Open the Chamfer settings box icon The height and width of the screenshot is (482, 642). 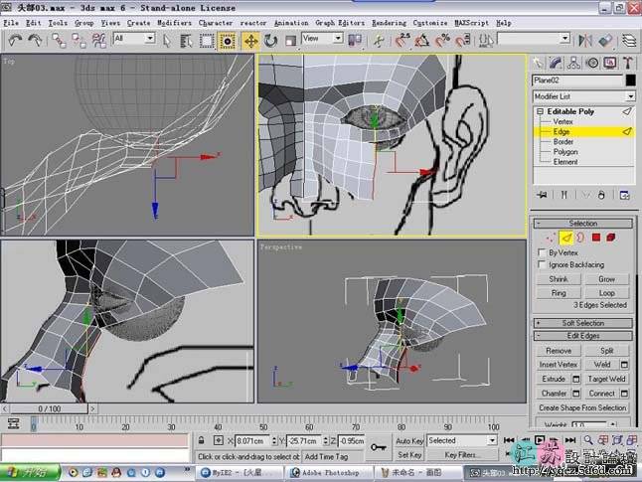[x=576, y=394]
